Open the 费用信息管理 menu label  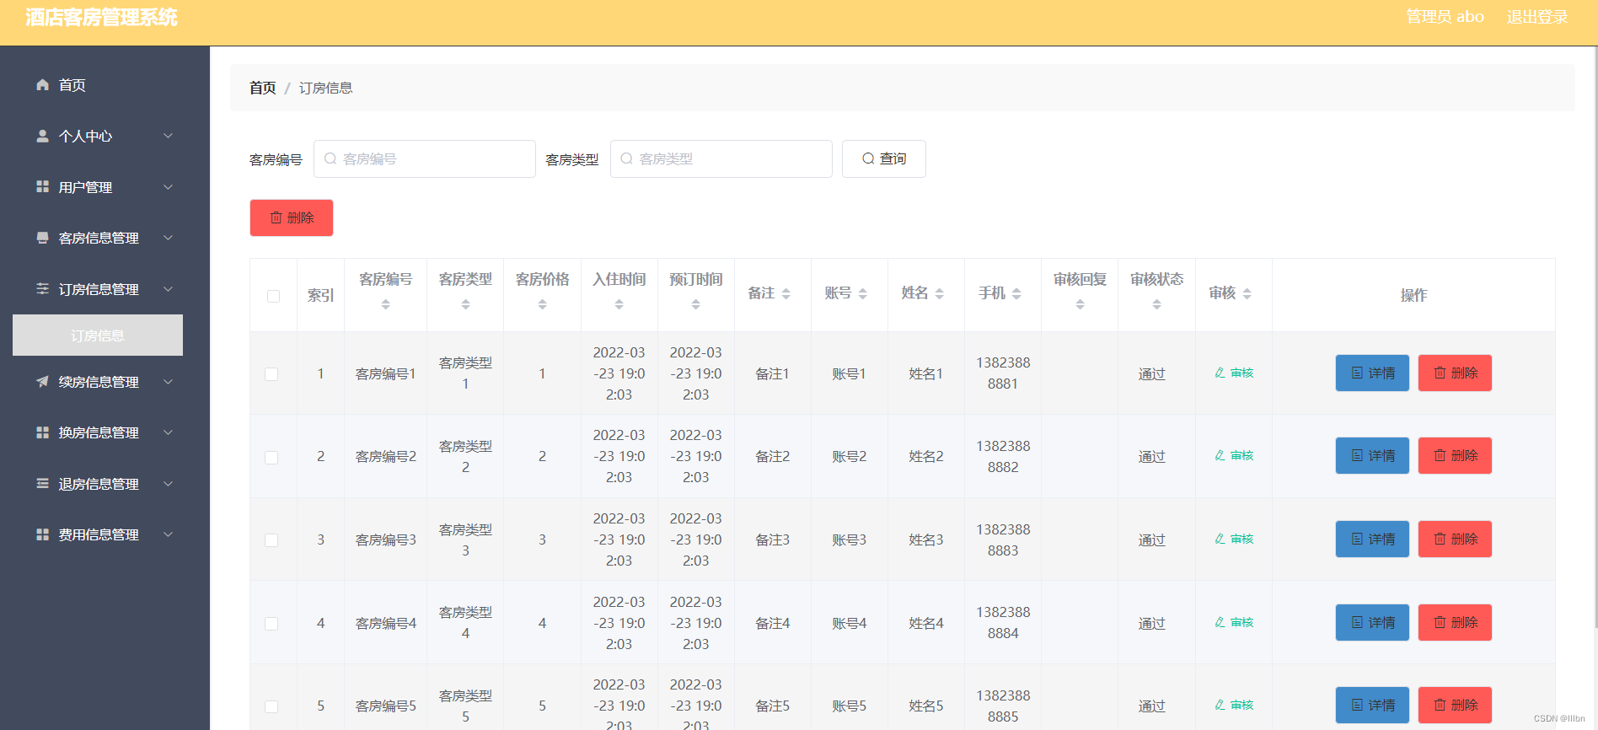click(99, 534)
